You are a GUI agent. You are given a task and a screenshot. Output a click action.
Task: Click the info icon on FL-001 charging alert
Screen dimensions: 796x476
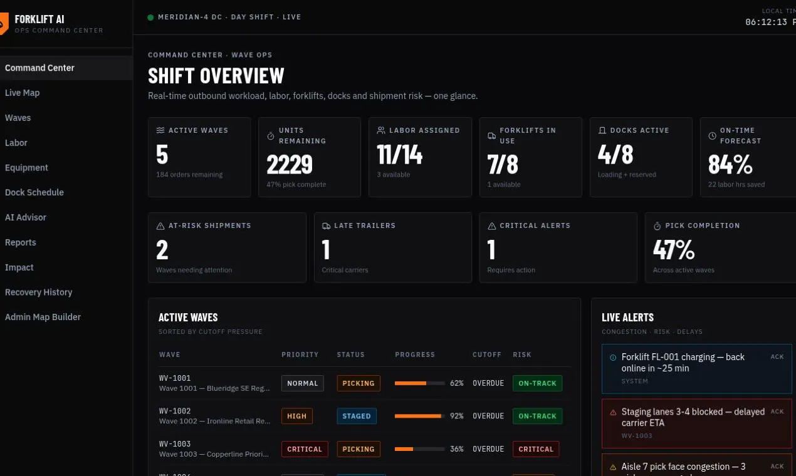click(x=613, y=358)
